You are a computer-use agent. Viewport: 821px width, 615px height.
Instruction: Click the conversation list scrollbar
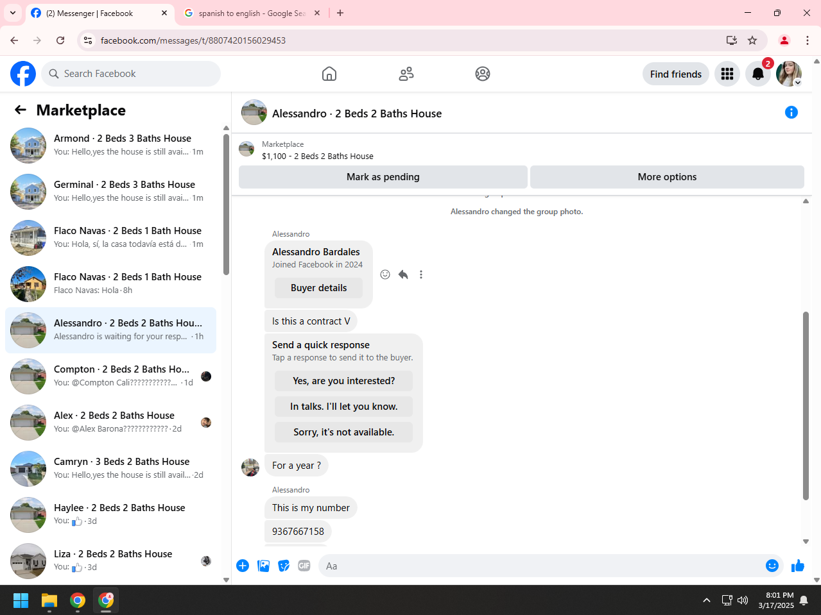[226, 204]
